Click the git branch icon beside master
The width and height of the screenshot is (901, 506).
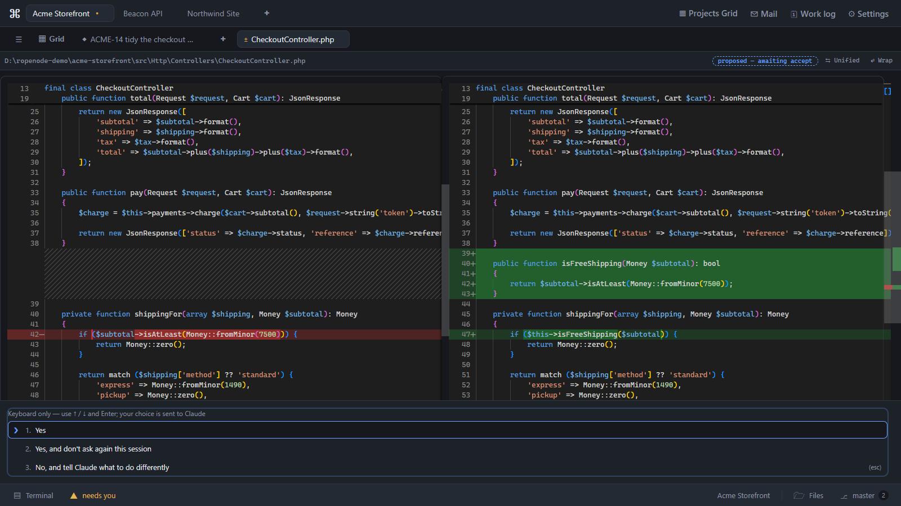844,496
